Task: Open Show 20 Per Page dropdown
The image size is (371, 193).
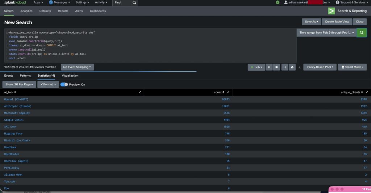Action: [x=20, y=84]
